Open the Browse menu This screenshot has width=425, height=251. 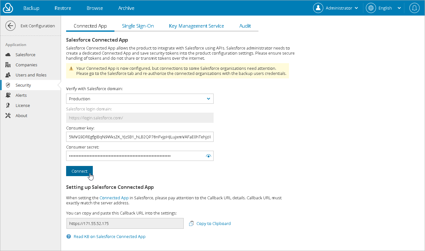pyautogui.click(x=95, y=8)
